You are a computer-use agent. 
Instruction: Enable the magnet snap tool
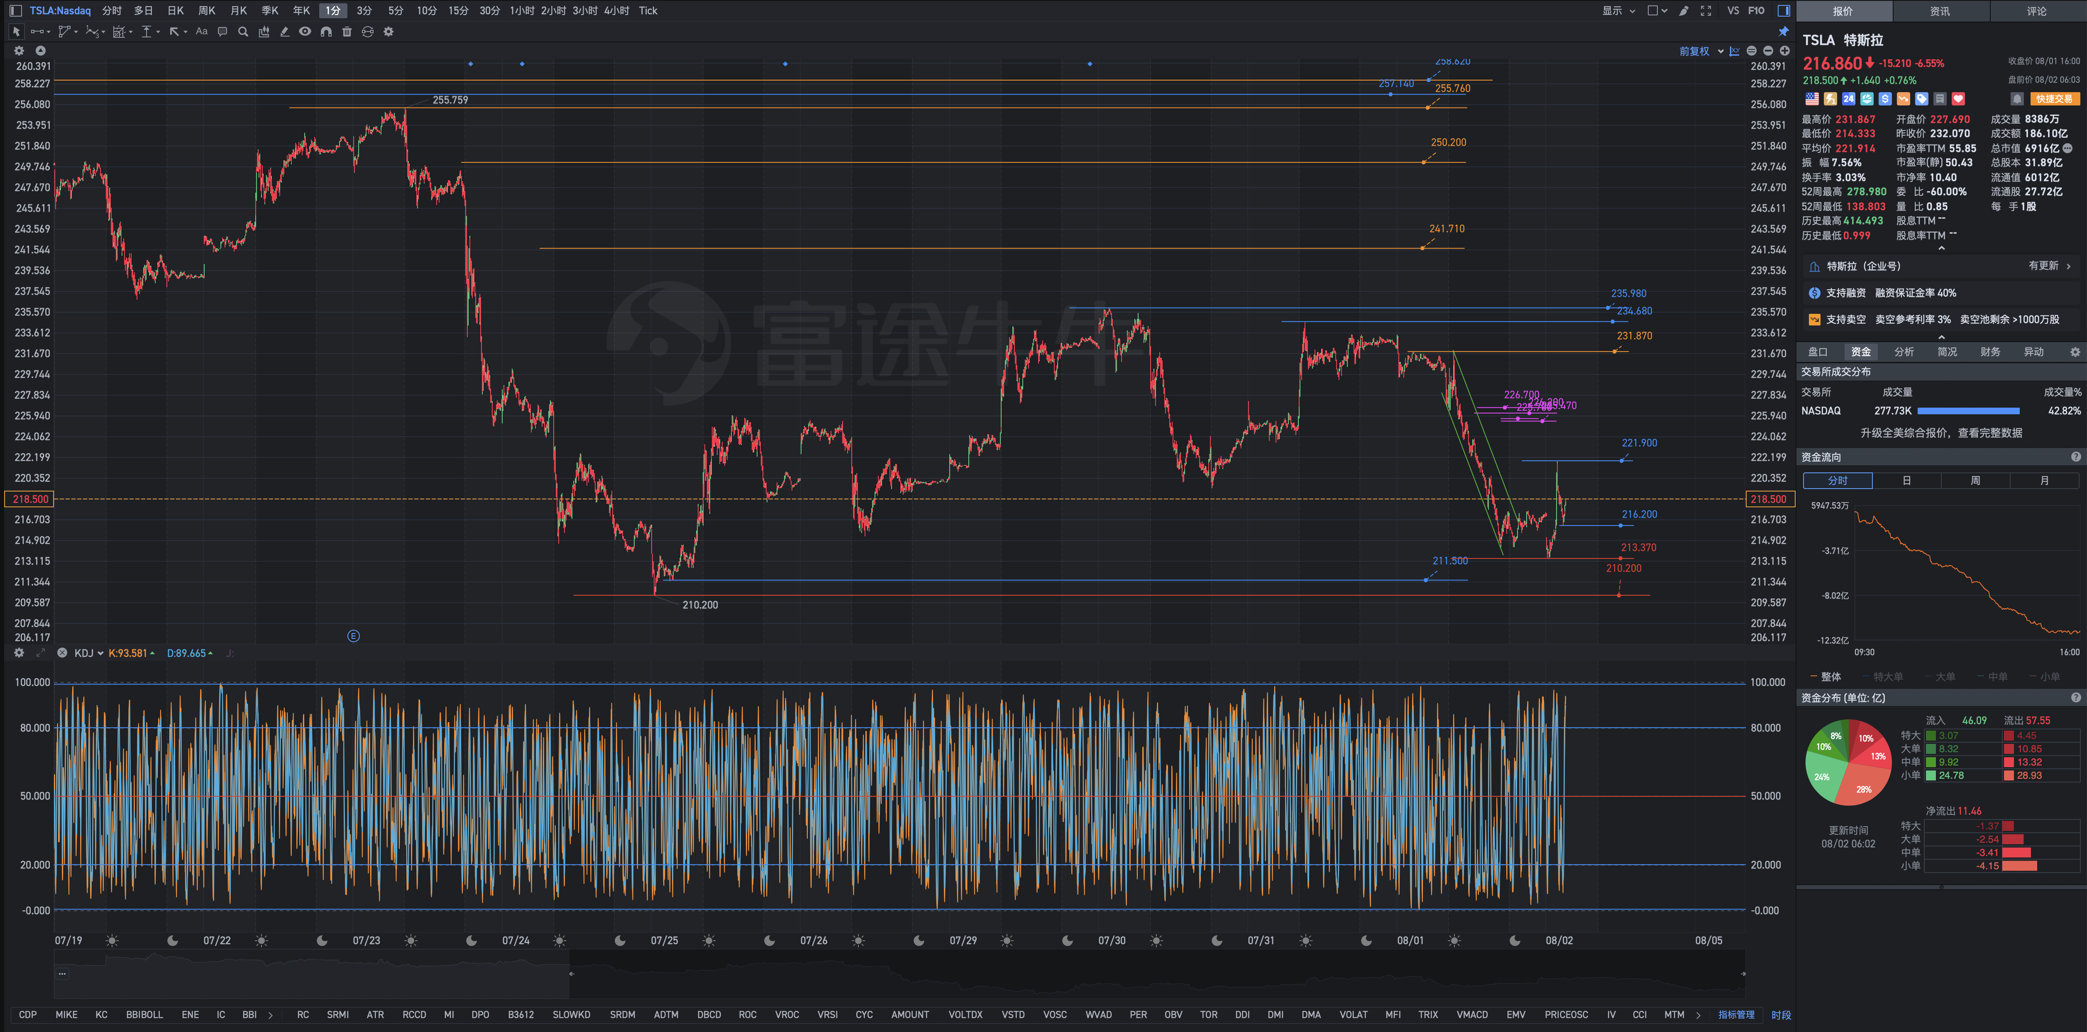click(x=326, y=32)
